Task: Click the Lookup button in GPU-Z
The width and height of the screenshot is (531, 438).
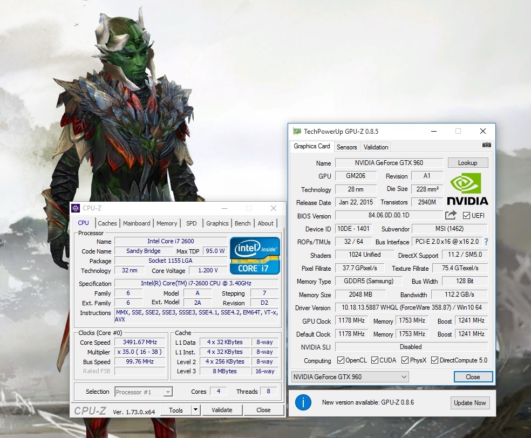Action: pos(468,163)
